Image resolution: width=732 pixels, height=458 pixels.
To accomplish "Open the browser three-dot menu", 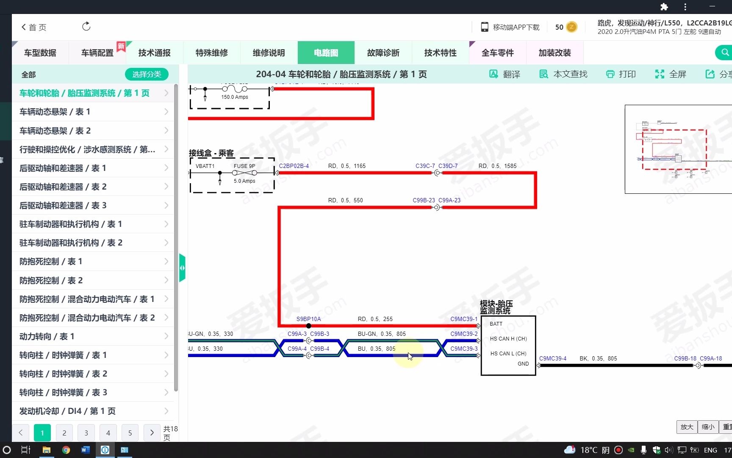I will (x=685, y=7).
